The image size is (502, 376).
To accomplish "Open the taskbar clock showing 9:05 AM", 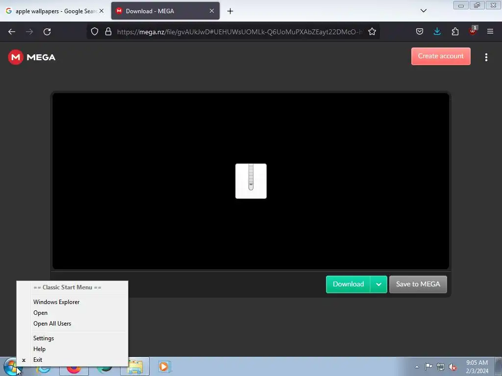I will point(477,367).
